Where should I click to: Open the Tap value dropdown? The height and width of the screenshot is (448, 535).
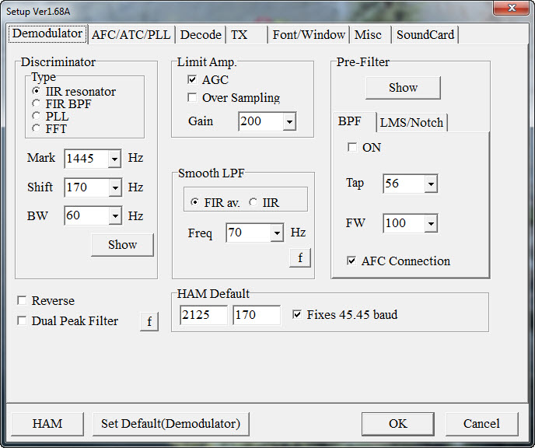pos(430,184)
